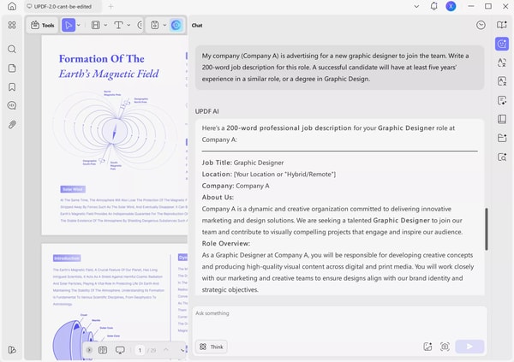The image size is (514, 362).
Task: Click the screenshot capture icon in chat
Action: [445, 347]
